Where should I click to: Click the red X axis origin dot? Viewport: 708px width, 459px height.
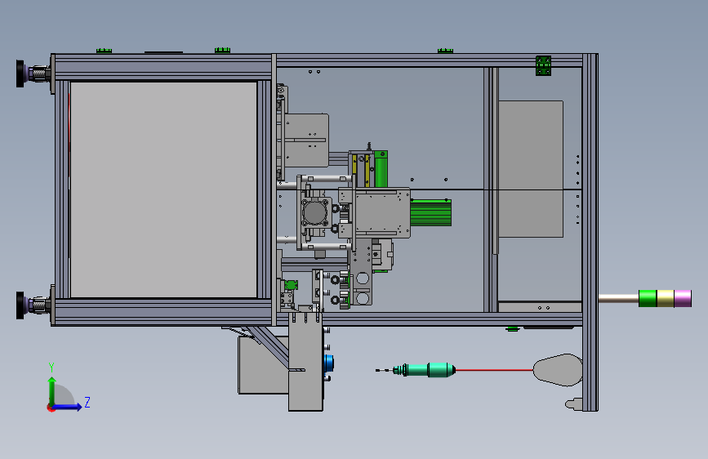[x=50, y=408]
